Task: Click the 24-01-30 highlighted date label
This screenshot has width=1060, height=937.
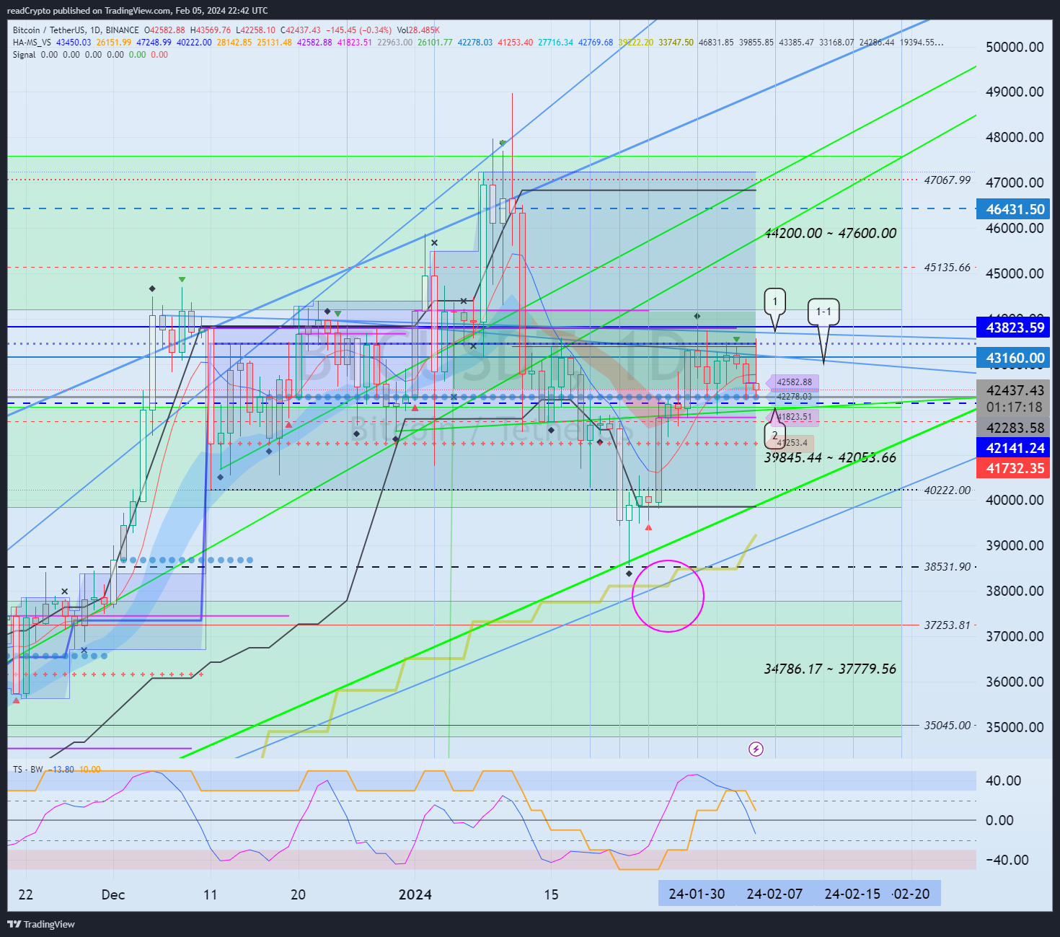Action: coord(697,894)
